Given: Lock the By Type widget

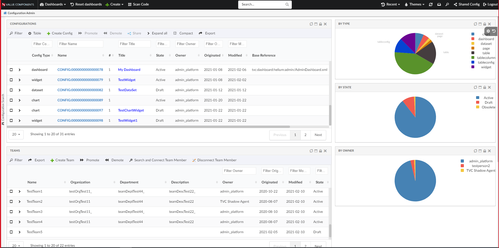Looking at the screenshot, I should coord(485,24).
